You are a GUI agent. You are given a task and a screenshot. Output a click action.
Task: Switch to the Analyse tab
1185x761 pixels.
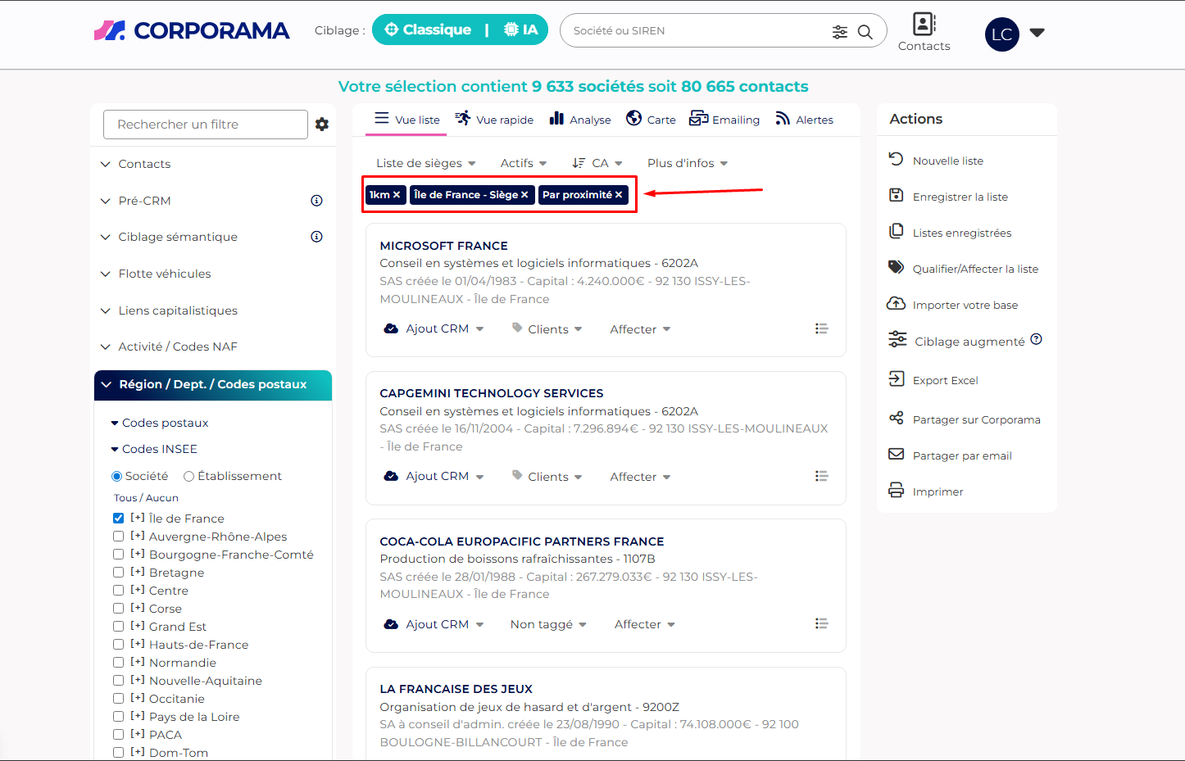[x=580, y=120]
